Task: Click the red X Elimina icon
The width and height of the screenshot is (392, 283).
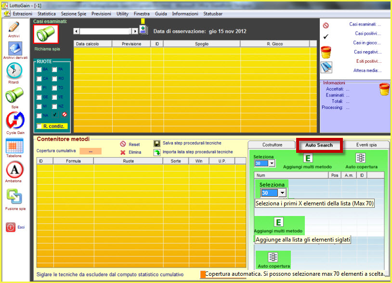Action: [x=123, y=152]
